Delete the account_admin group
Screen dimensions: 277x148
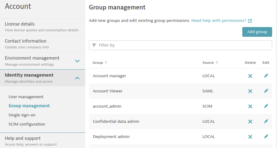point(250,106)
